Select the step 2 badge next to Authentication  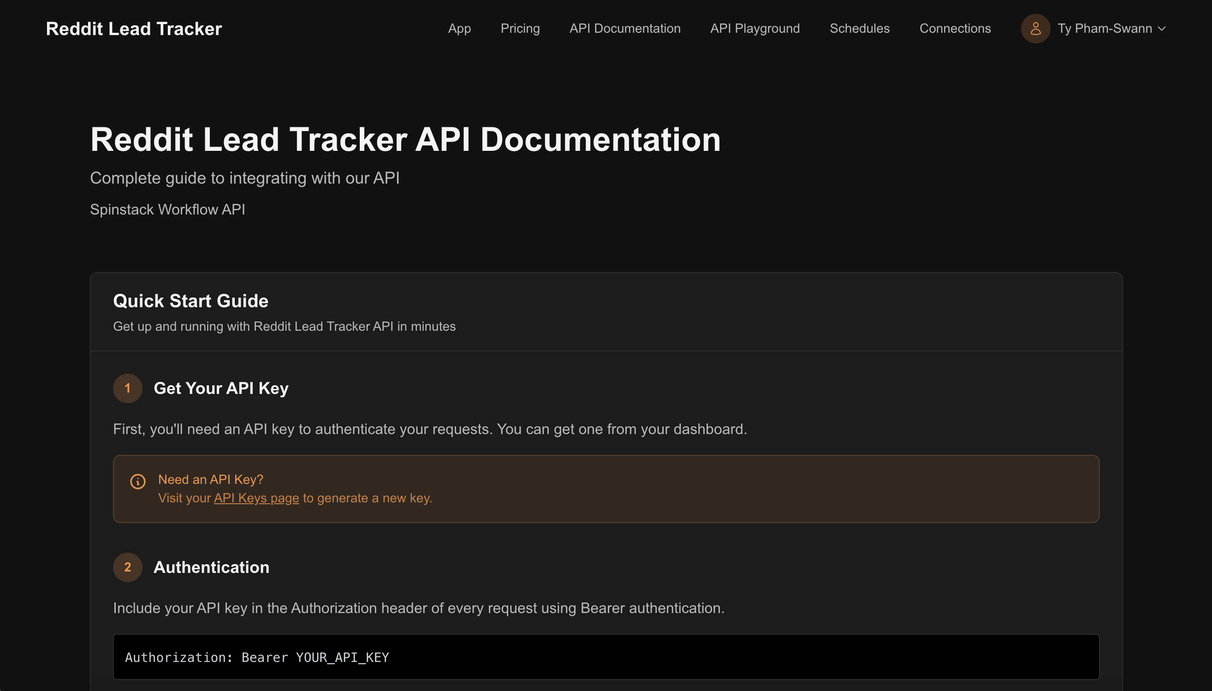pyautogui.click(x=127, y=566)
